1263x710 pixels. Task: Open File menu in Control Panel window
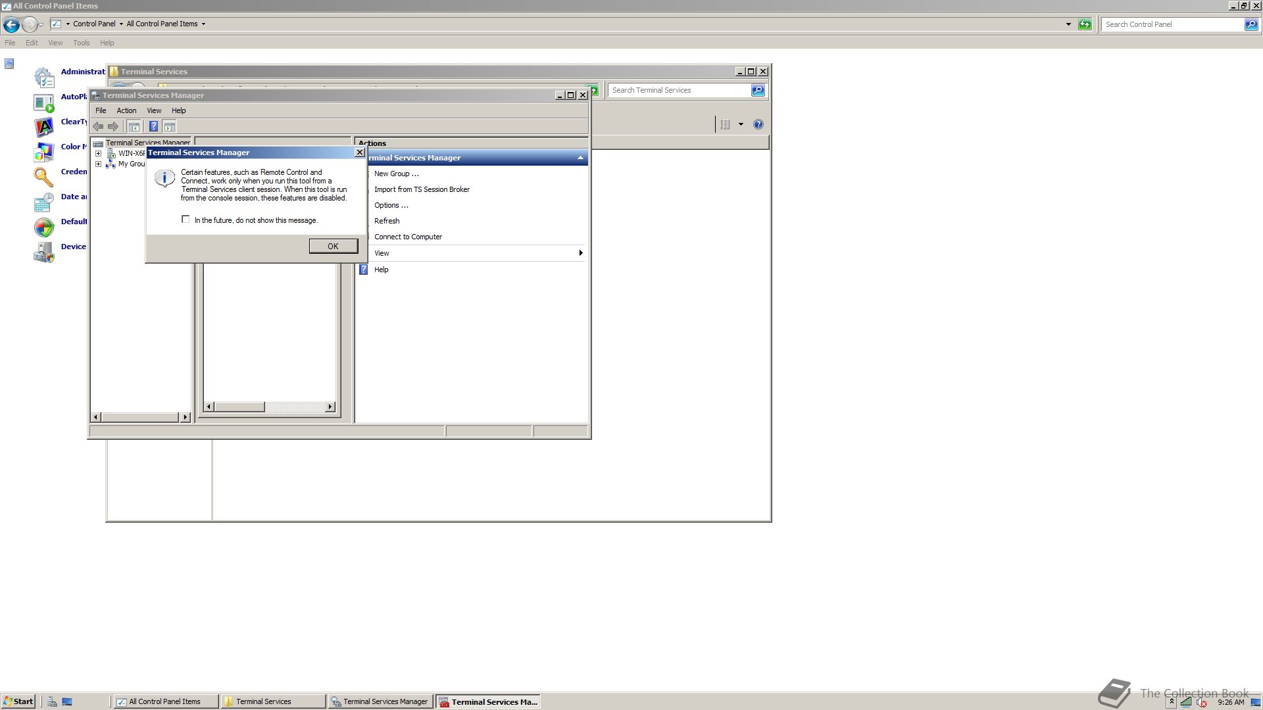(x=10, y=43)
